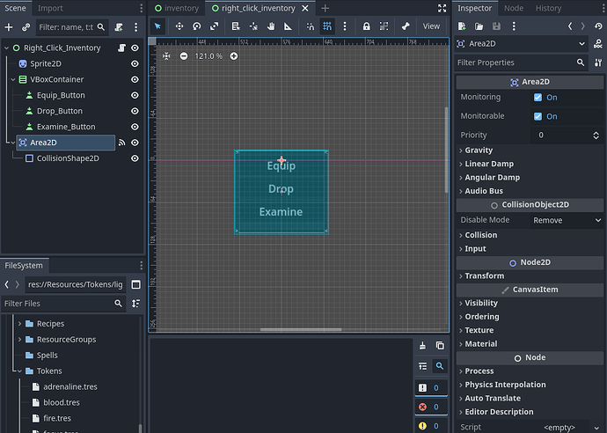Image resolution: width=607 pixels, height=433 pixels.
Task: Open Inspector object history list icon
Action: click(598, 26)
